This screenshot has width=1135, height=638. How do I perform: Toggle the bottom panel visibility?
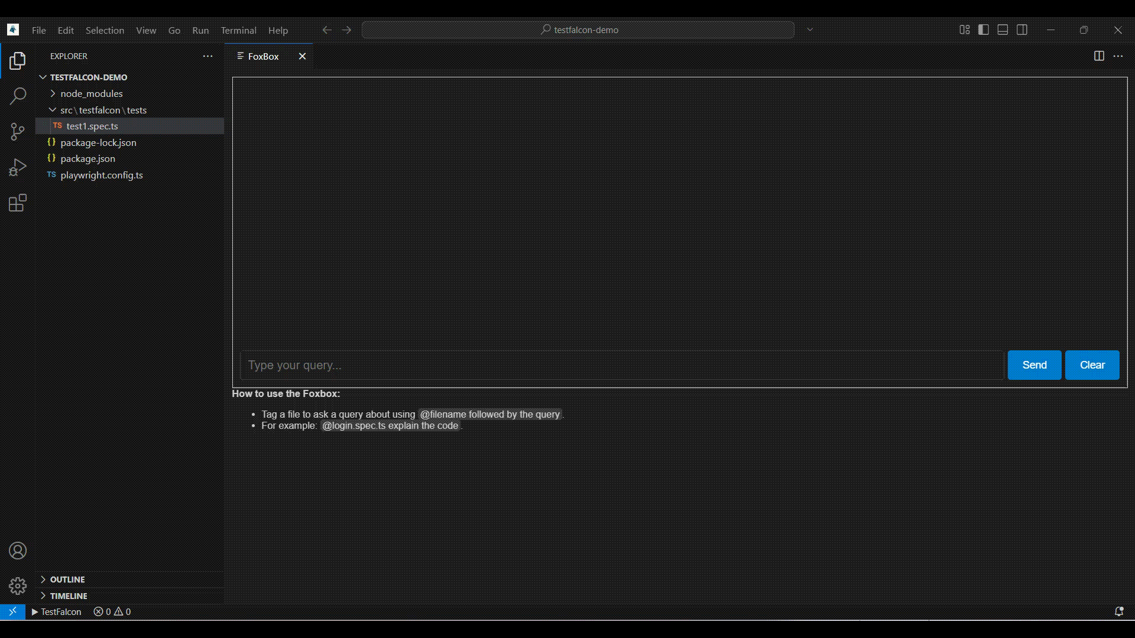point(1003,30)
